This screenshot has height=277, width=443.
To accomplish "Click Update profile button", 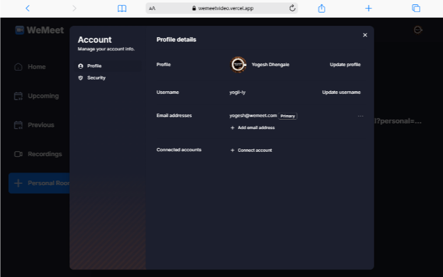I will coord(345,64).
